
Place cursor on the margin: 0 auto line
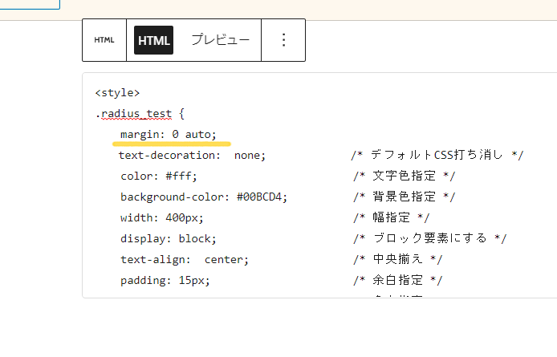click(x=169, y=134)
